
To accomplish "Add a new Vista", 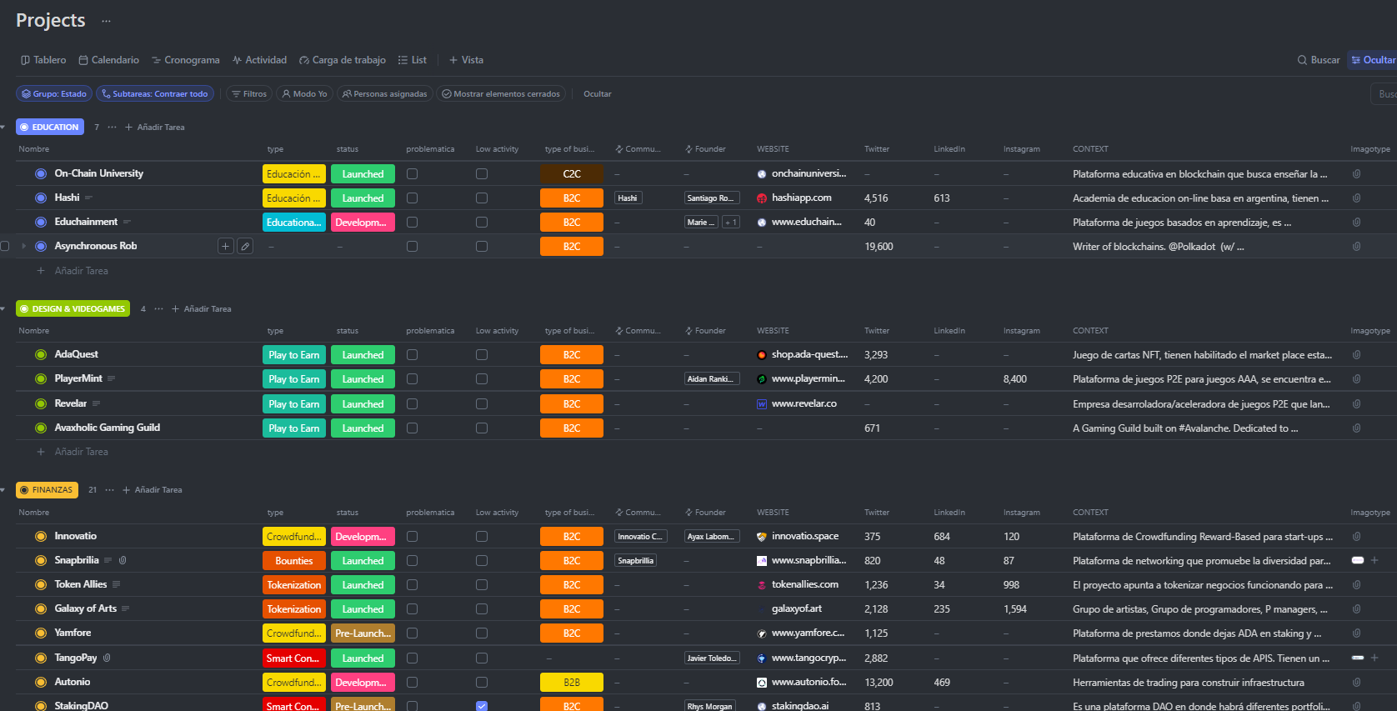I will click(x=466, y=60).
